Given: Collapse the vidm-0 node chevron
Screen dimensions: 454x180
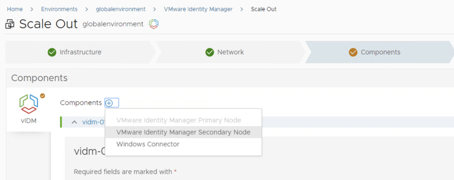Looking at the screenshot, I should coord(74,122).
